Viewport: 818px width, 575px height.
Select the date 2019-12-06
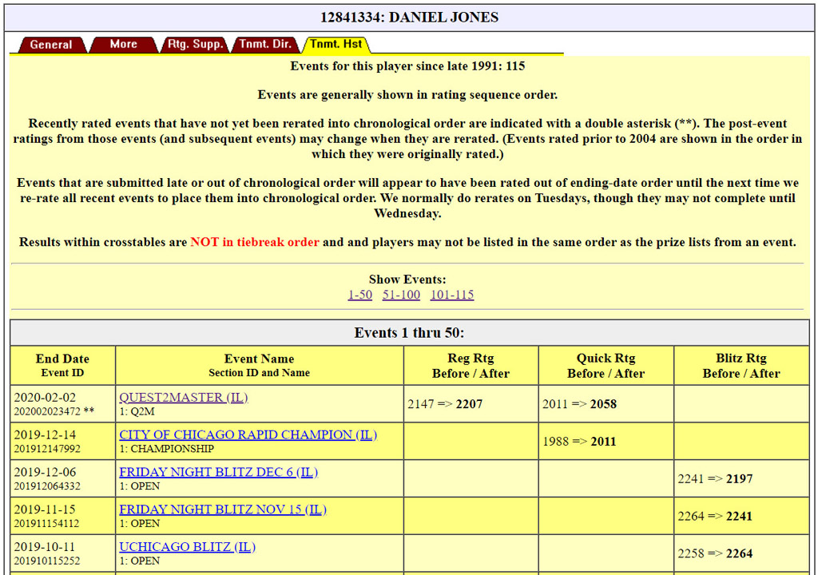[x=45, y=472]
